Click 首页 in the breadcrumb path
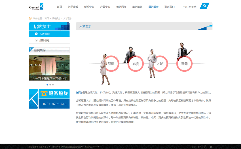Image resolution: width=241 pixels, height=149 pixels. (46, 18)
